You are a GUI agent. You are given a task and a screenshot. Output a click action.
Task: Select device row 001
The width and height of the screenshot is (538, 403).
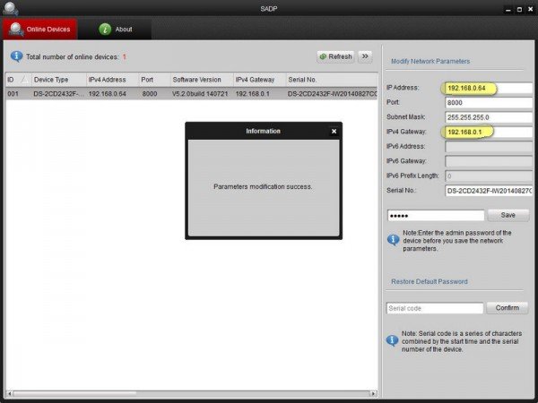(192, 93)
